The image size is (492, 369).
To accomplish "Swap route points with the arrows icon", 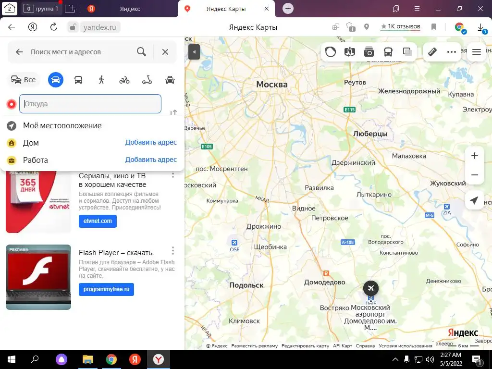I will click(x=173, y=112).
